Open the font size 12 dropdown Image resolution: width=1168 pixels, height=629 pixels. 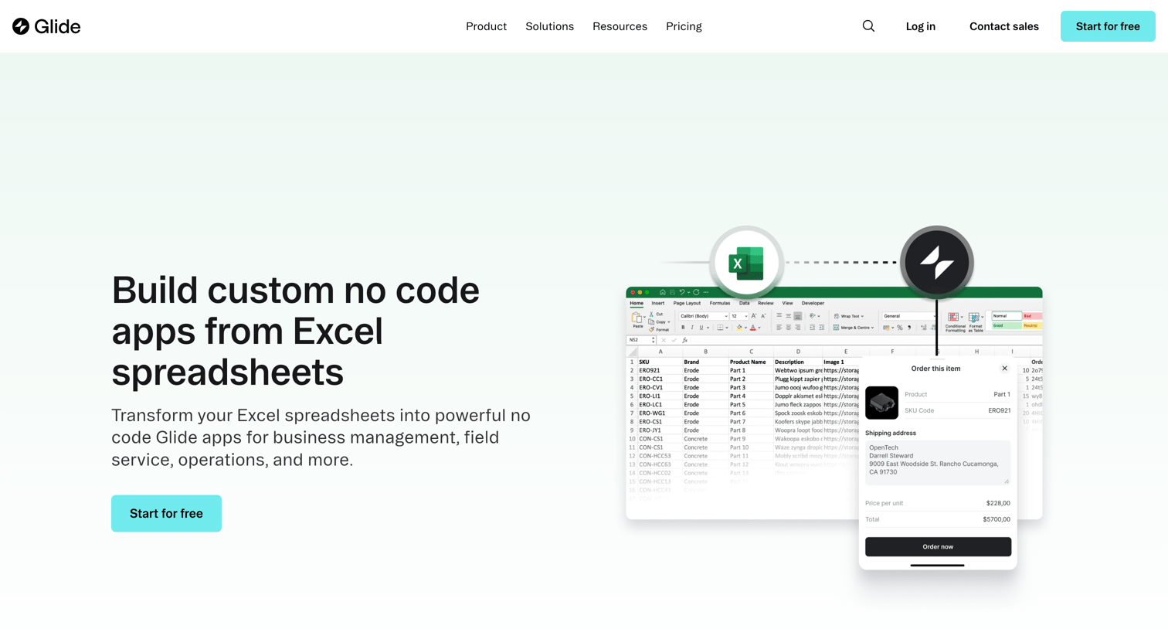(x=739, y=316)
